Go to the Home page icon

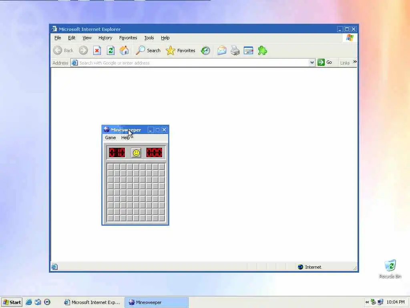(124, 51)
